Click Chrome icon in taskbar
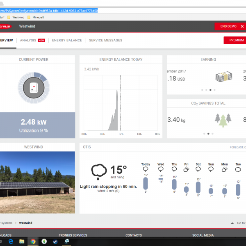246x246 pixels. click(33, 241)
